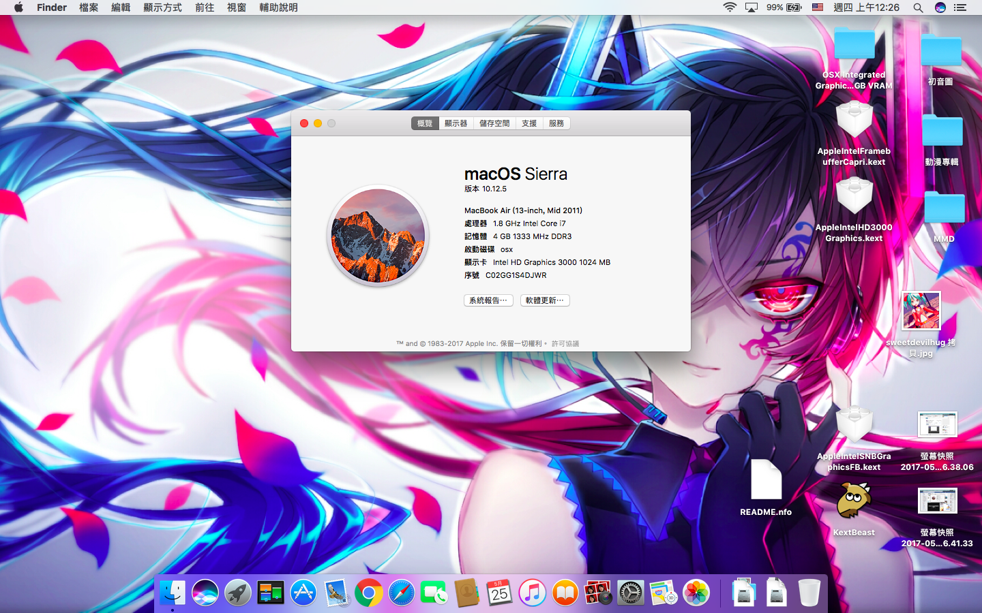Screen dimensions: 982x613
Task: Open Calendar showing 25 in Dock
Action: (500, 593)
